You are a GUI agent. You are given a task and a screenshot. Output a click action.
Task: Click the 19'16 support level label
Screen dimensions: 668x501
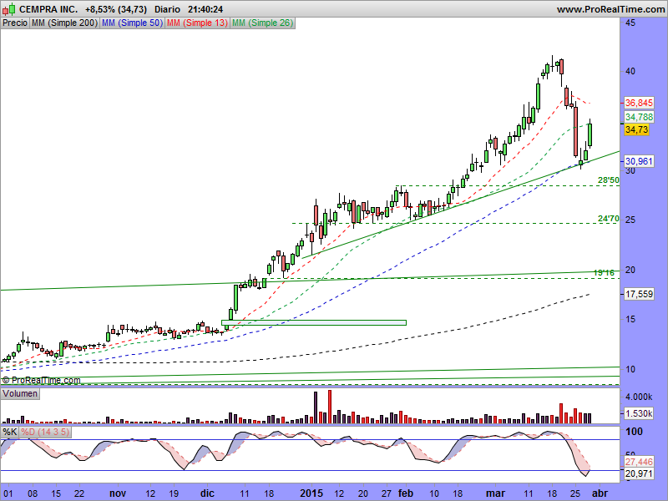pos(604,273)
